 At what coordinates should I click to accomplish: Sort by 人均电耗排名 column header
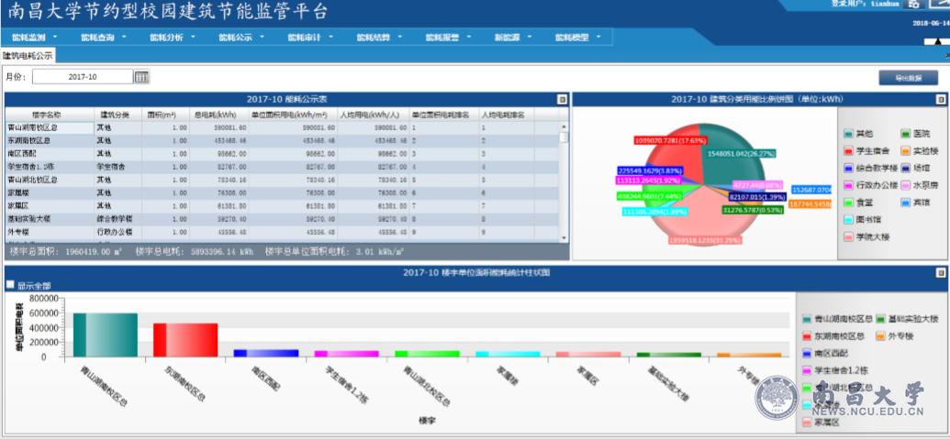[507, 115]
